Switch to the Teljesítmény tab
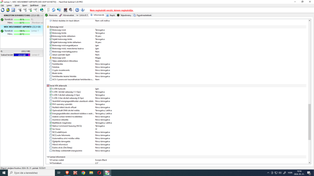Image resolution: width=314 pixels, height=176 pixels. point(124,15)
